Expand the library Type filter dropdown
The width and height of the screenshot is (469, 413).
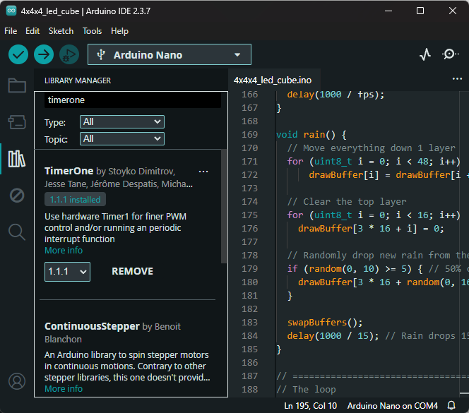click(x=122, y=122)
